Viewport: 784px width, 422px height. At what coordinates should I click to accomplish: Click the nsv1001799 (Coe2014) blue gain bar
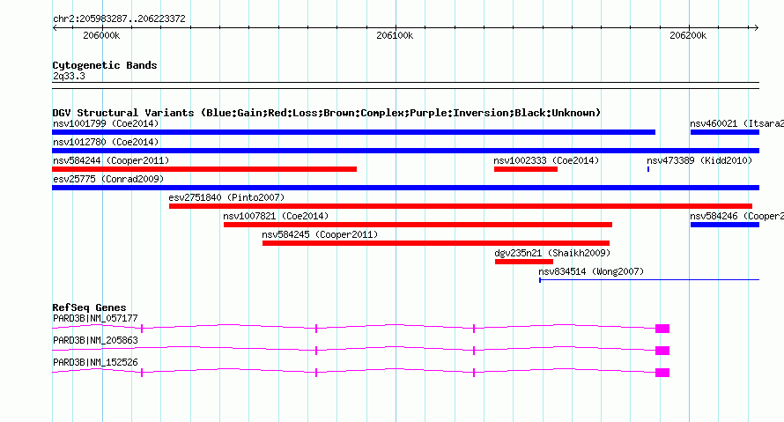coord(353,132)
